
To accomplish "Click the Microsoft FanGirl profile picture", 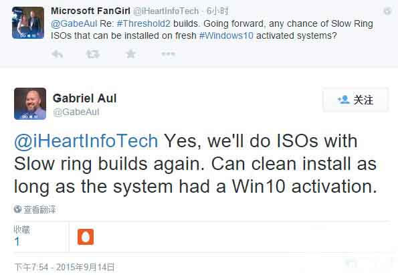I will 28,23.
